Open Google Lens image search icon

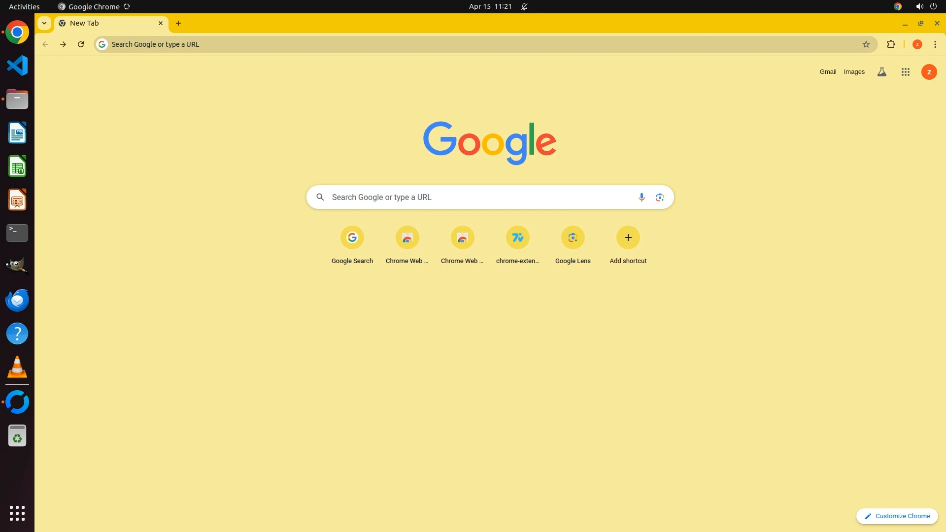point(660,198)
